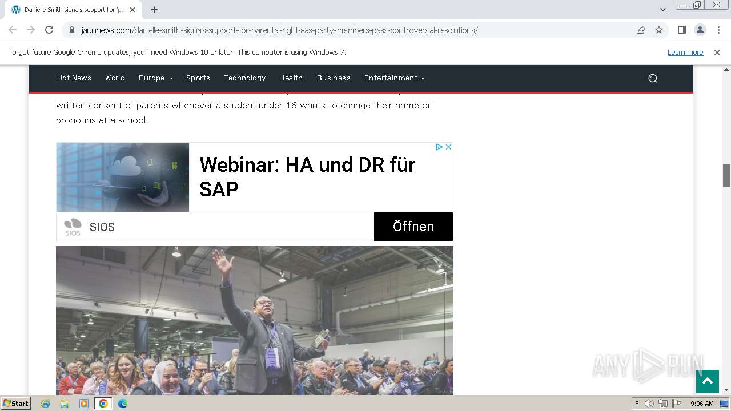
Task: Open the media player taskbar icon
Action: click(84, 404)
